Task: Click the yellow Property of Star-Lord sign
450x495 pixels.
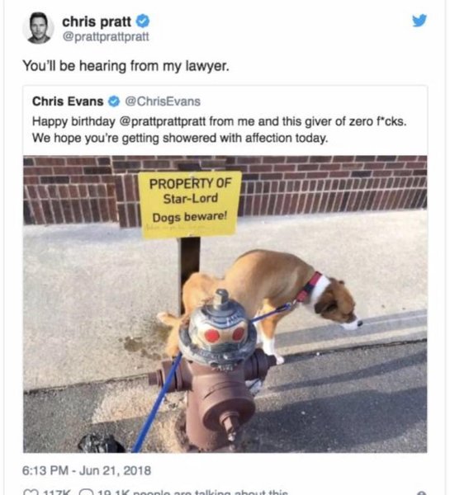Action: coord(190,204)
